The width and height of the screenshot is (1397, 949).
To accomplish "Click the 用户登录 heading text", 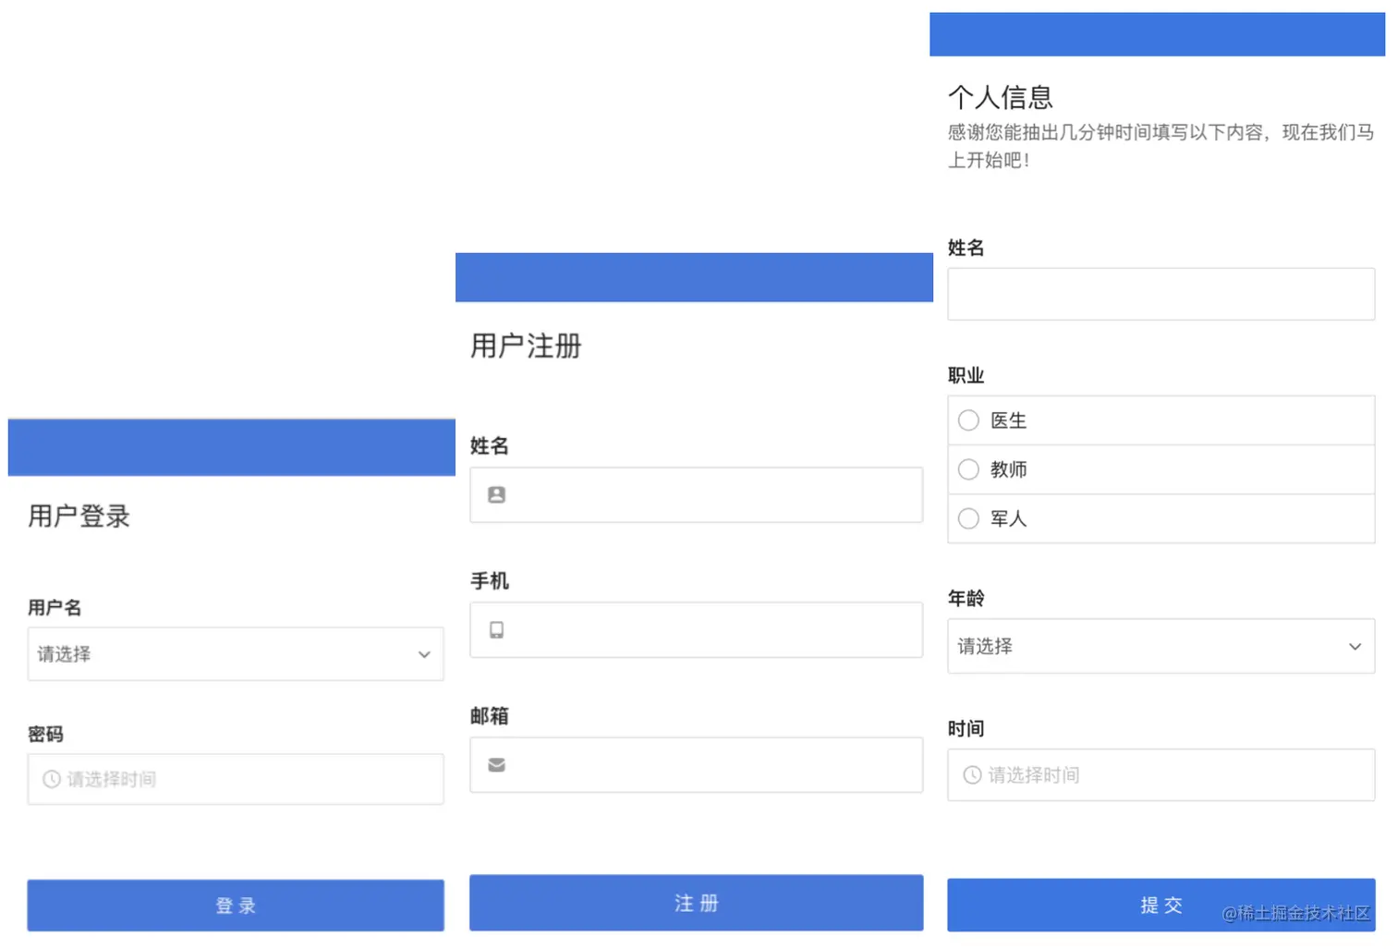I will pyautogui.click(x=79, y=516).
